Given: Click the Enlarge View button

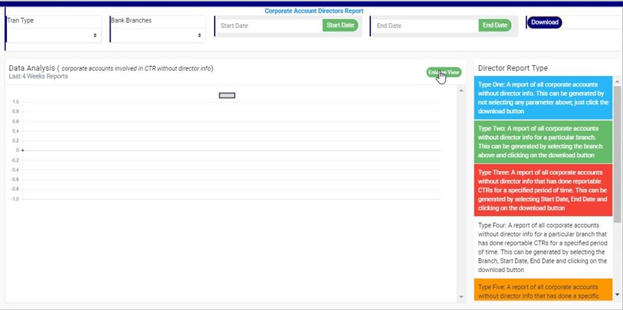Looking at the screenshot, I should 443,72.
